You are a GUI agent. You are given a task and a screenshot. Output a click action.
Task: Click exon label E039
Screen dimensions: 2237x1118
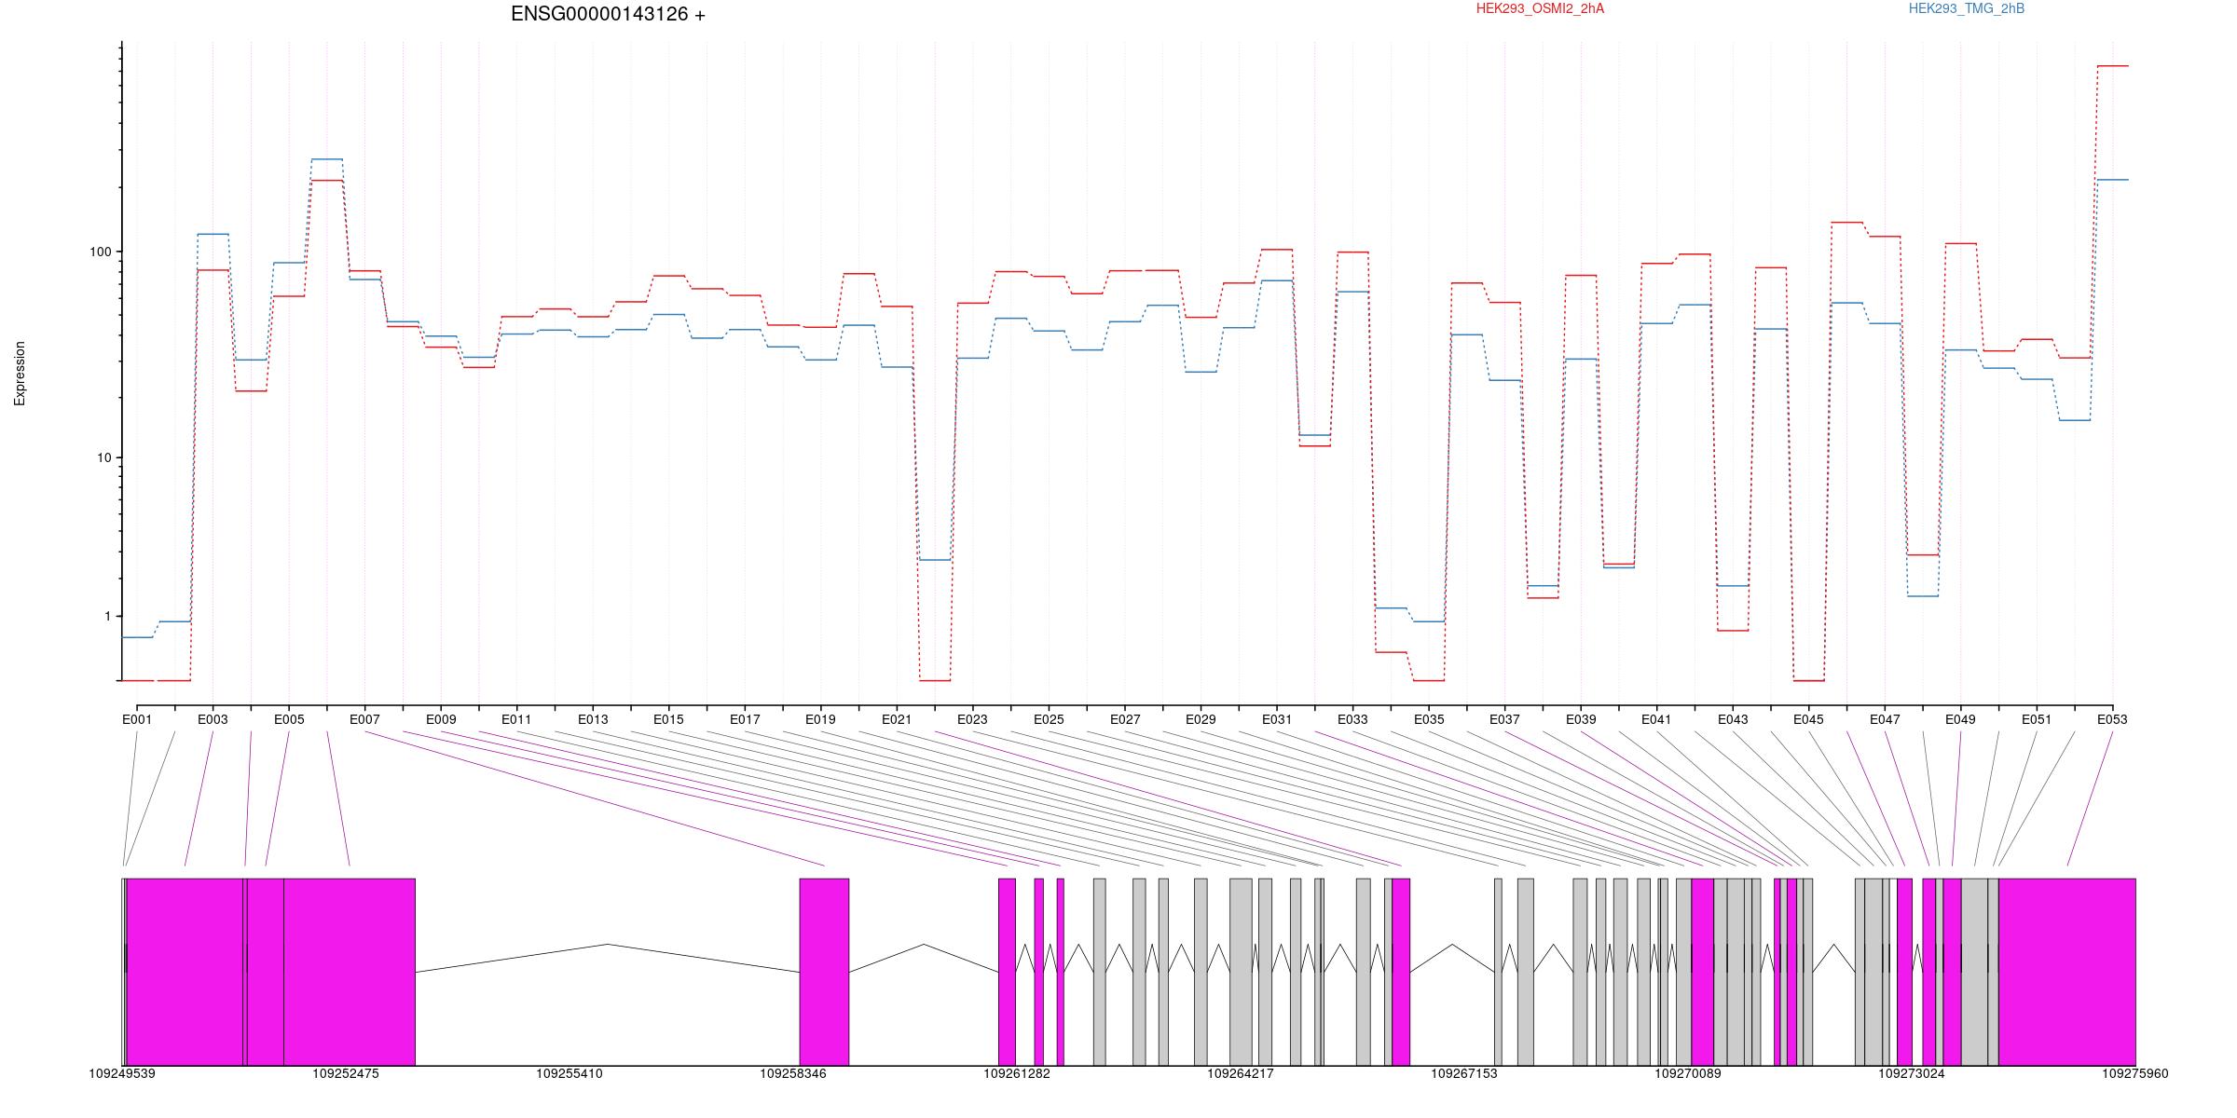point(1581,719)
